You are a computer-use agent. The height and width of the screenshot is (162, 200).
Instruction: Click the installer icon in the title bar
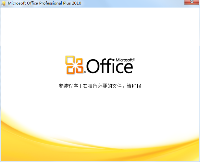[4, 3]
